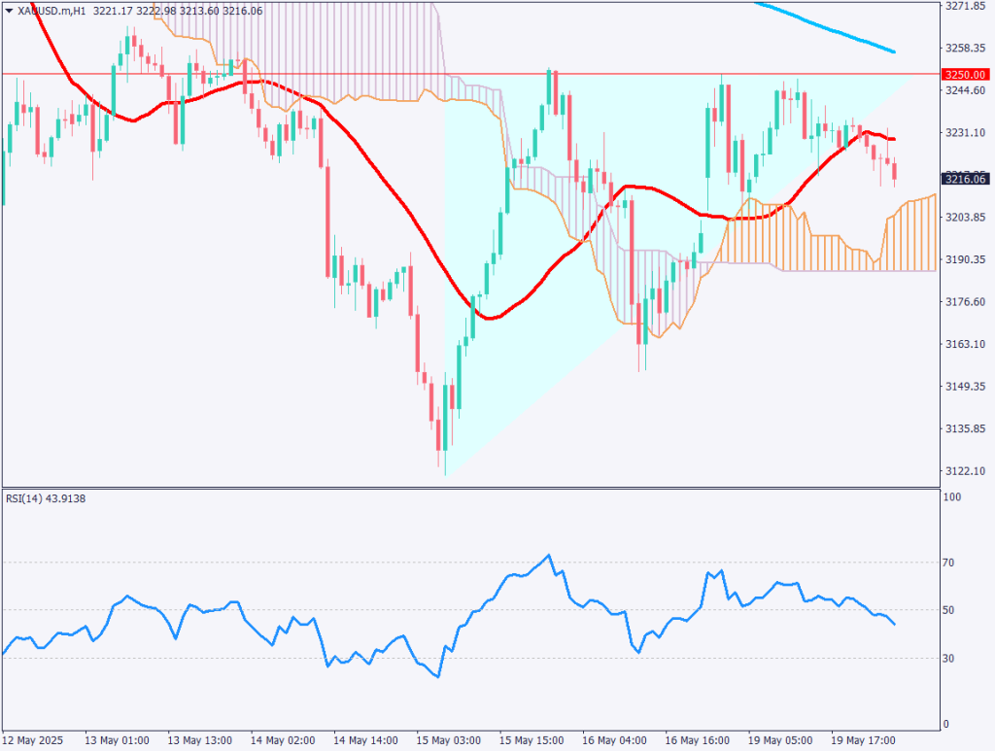Click the 19 May 17:00 time label

[x=859, y=739]
